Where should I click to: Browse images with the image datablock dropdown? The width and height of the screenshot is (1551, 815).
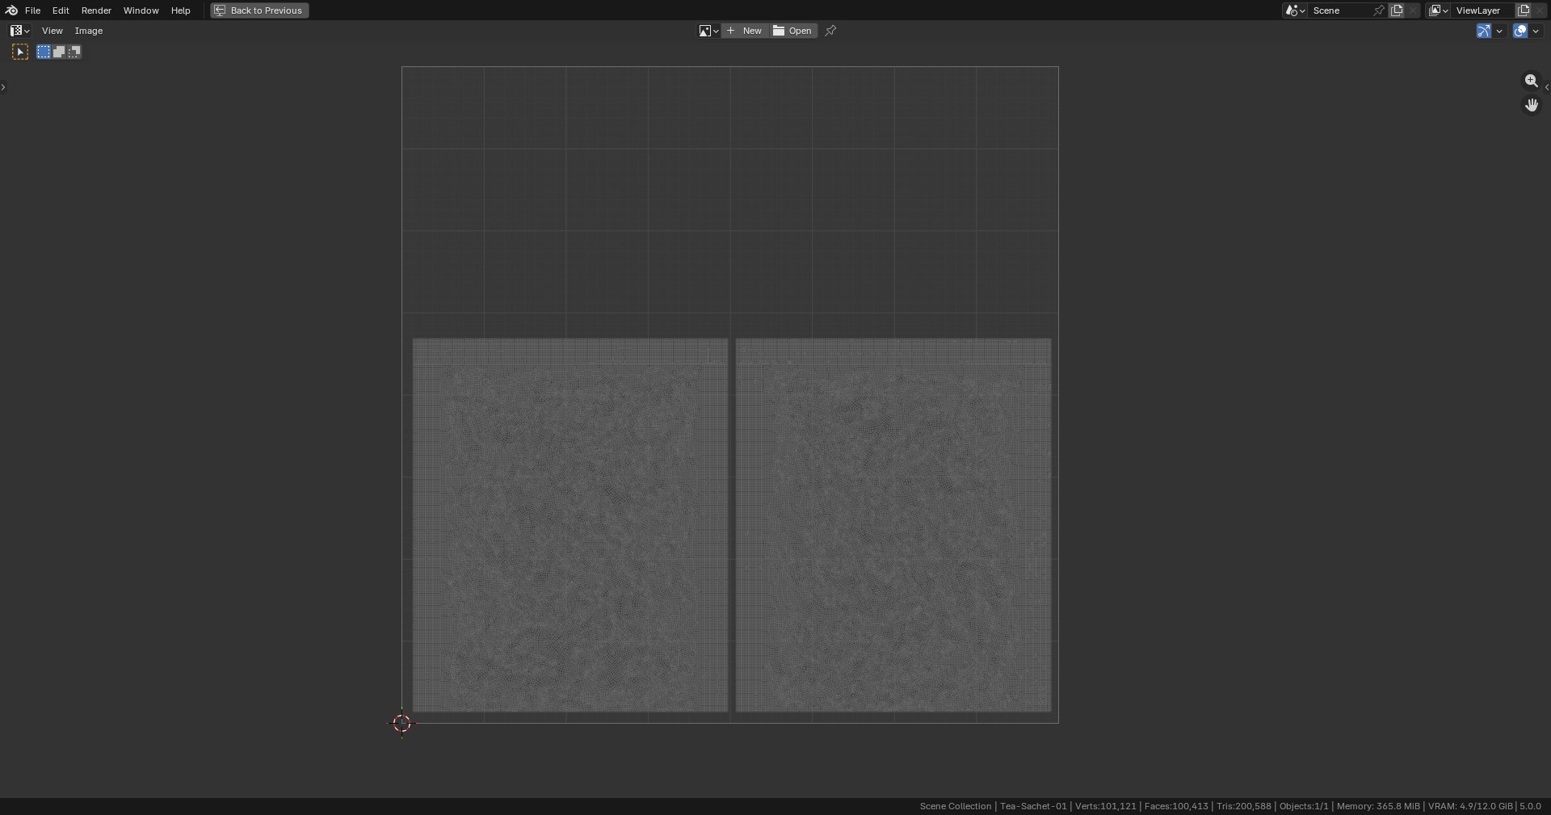708,31
